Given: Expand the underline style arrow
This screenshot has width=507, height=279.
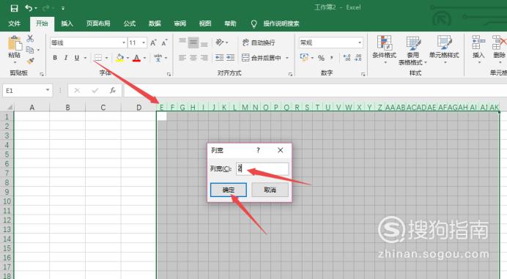Looking at the screenshot, I should click(x=86, y=58).
